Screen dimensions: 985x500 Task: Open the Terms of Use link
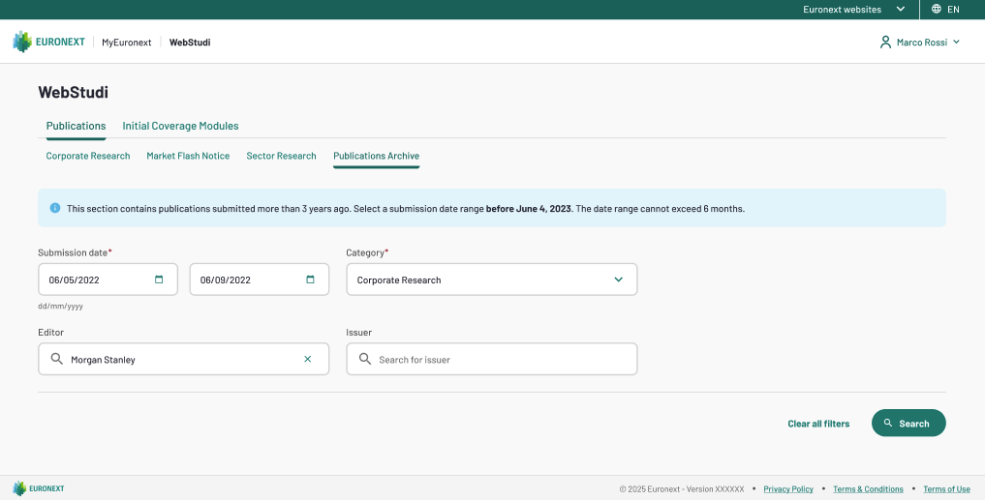tap(946, 488)
